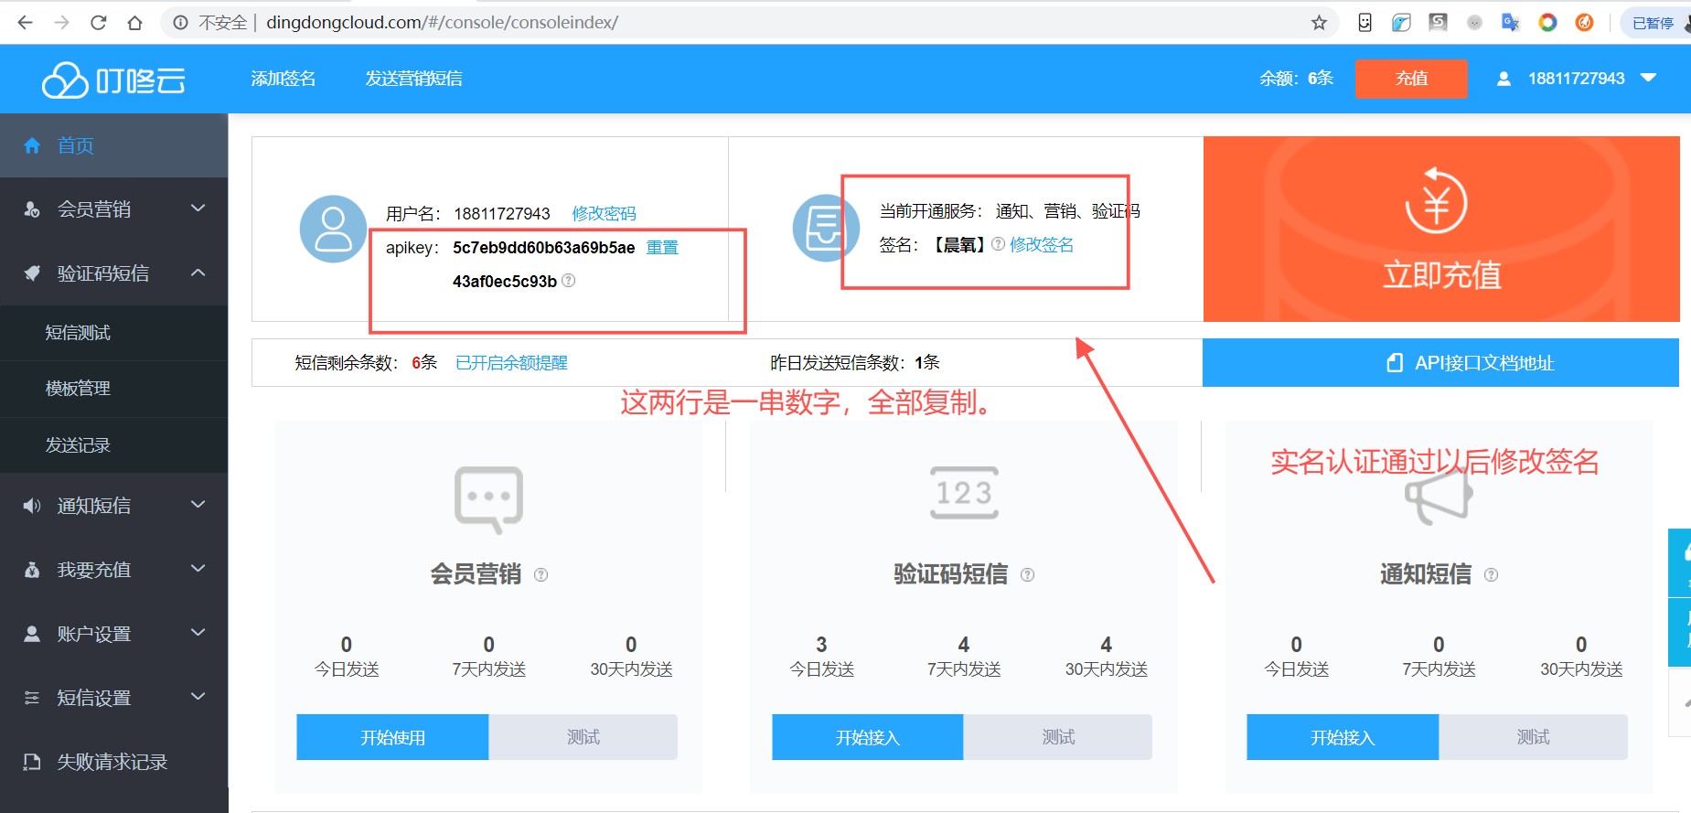Screen dimensions: 1691x813
Task: Click the orange 充值 button
Action: [1411, 79]
